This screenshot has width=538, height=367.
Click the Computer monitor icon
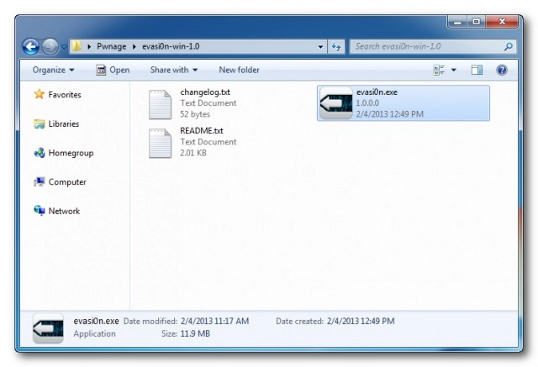(40, 181)
